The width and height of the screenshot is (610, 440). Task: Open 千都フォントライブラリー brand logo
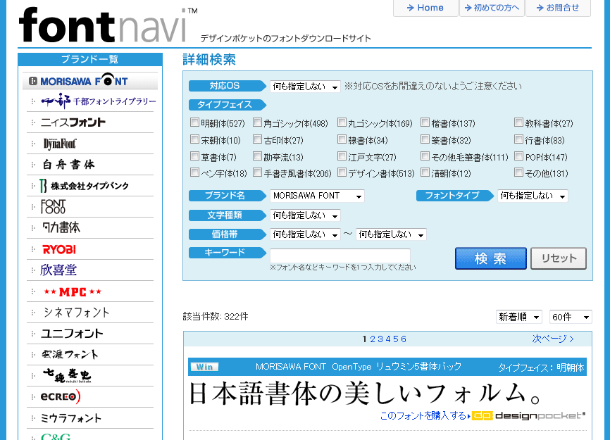point(99,101)
